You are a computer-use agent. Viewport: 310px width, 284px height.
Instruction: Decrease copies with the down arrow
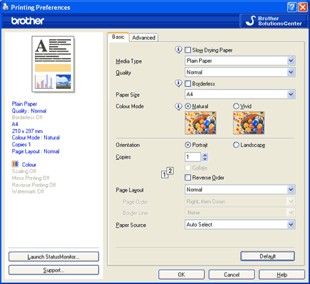click(205, 159)
